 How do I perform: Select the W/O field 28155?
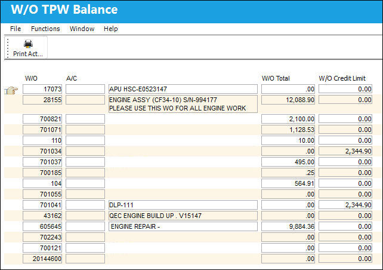tap(42, 100)
